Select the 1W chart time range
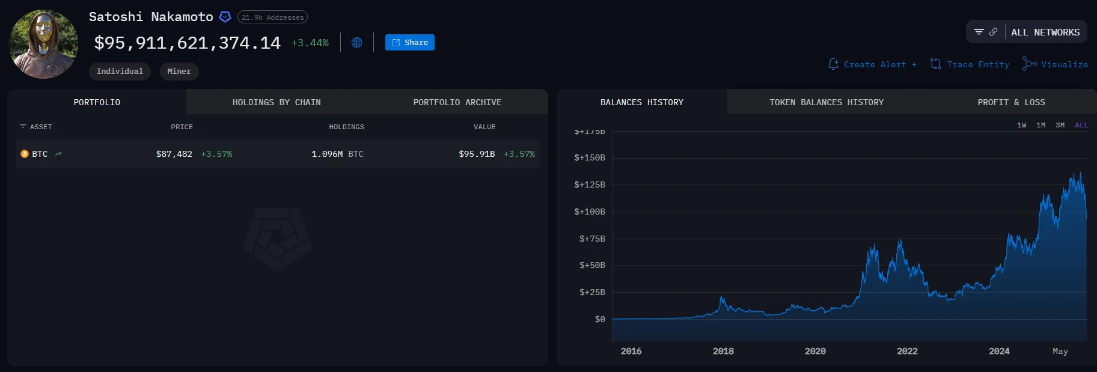Image resolution: width=1097 pixels, height=372 pixels. [1021, 125]
